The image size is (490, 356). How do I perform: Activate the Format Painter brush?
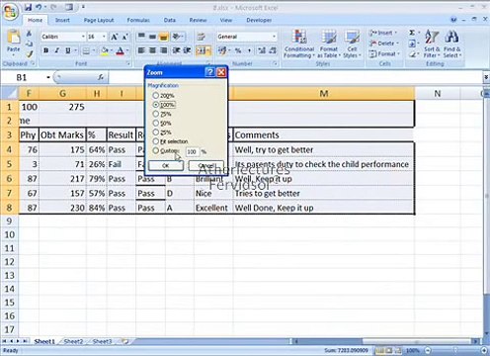pyautogui.click(x=30, y=54)
